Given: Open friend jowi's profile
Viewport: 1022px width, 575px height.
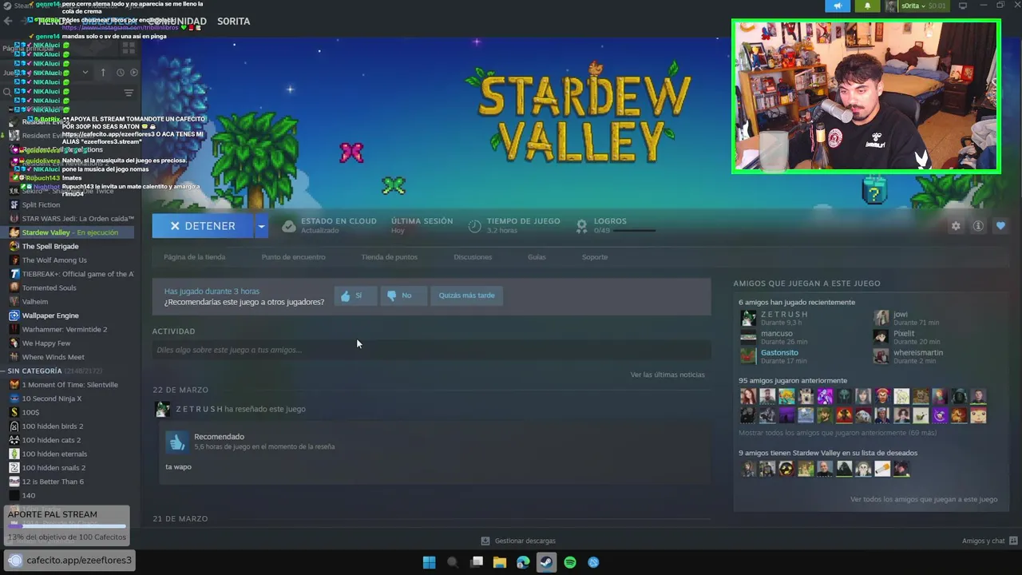Looking at the screenshot, I should click(x=900, y=315).
